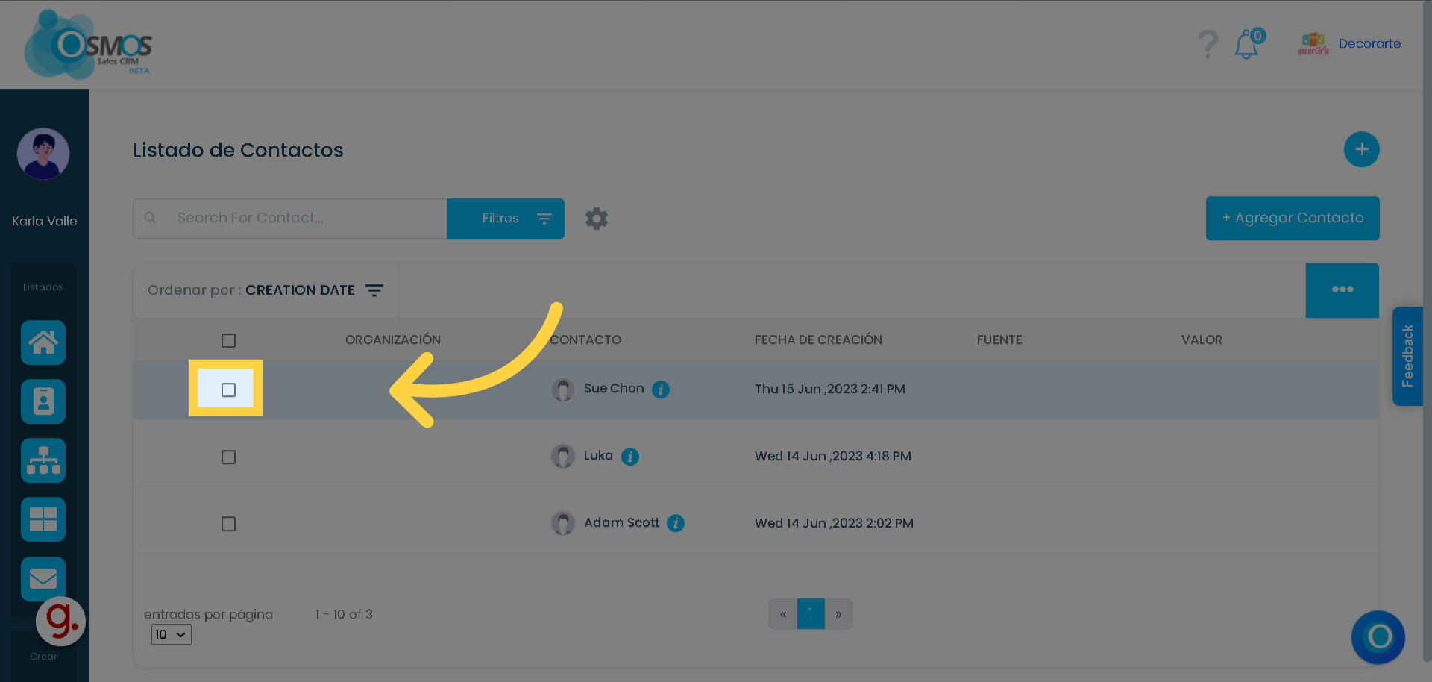The height and width of the screenshot is (682, 1432).
Task: Click Luka's avatar
Action: click(x=563, y=456)
